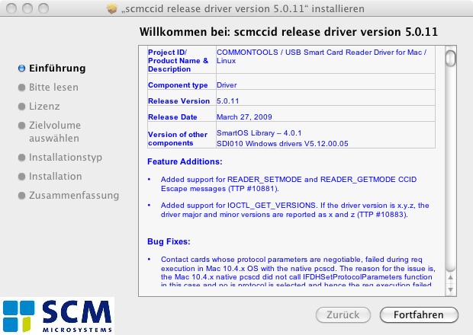Viewport: 473px width, 335px height.
Task: Close the installer window with the red button
Action: point(11,8)
